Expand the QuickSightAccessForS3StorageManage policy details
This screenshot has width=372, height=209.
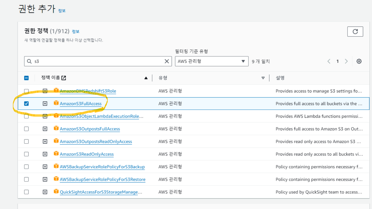point(45,192)
